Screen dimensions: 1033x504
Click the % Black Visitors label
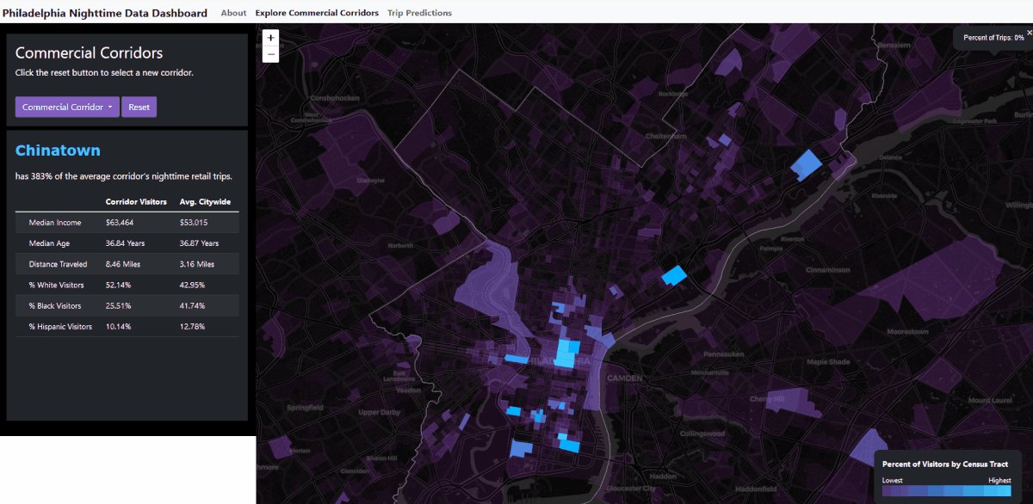[56, 305]
